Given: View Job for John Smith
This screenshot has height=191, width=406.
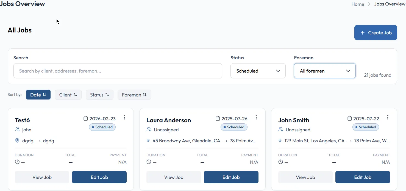Looking at the screenshot, I should click(x=305, y=177).
